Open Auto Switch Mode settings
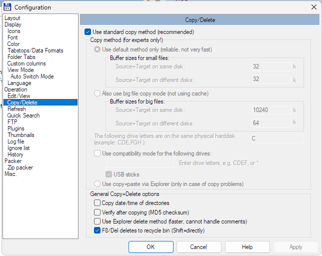The width and height of the screenshot is (322, 256). pos(32,76)
